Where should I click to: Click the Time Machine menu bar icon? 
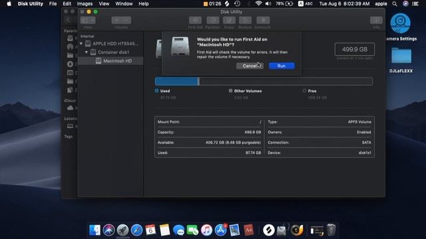(237, 4)
